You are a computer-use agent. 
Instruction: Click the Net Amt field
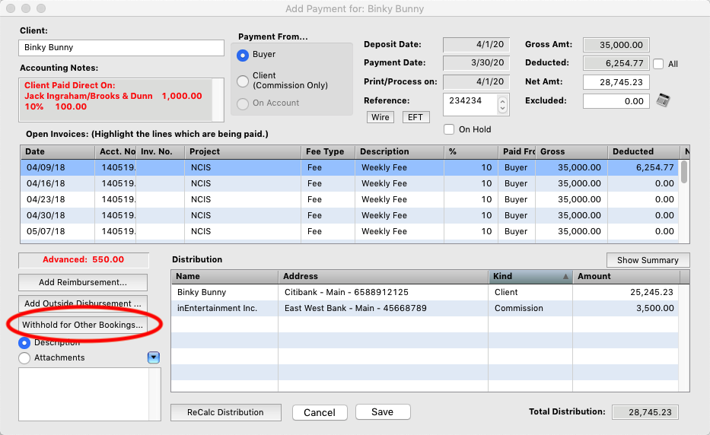pyautogui.click(x=616, y=82)
